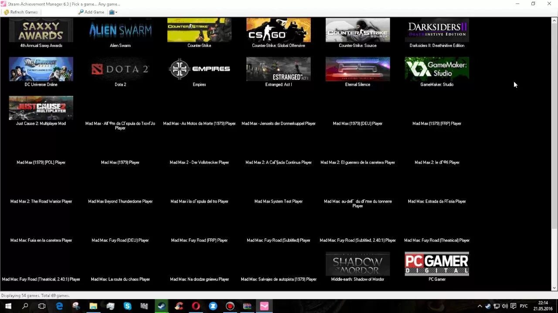558x313 pixels.
Task: Pick Counter-Strike: Global Offensive
Action: click(279, 33)
